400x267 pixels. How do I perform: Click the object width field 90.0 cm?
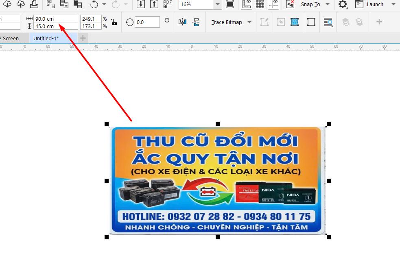coord(56,19)
